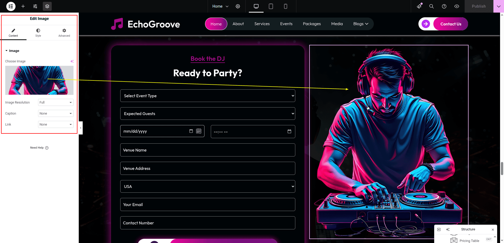The height and width of the screenshot is (243, 504).
Task: Open Add Element plus icon
Action: coord(23,6)
